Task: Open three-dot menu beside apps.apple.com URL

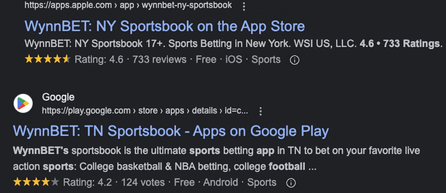Action: 244,6
